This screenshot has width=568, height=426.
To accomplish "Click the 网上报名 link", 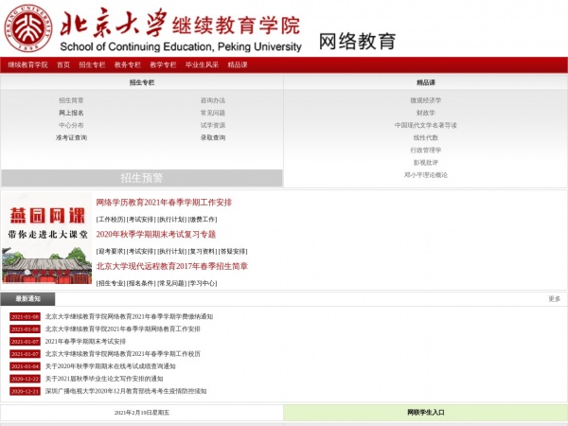I will click(x=71, y=113).
